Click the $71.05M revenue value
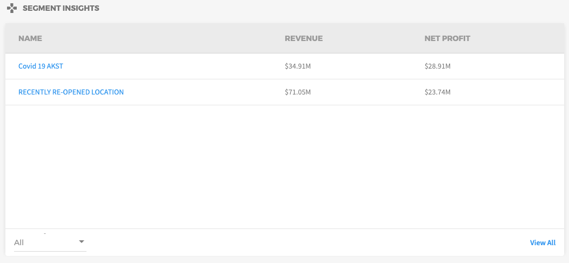Viewport: 569px width, 263px height. [x=298, y=92]
